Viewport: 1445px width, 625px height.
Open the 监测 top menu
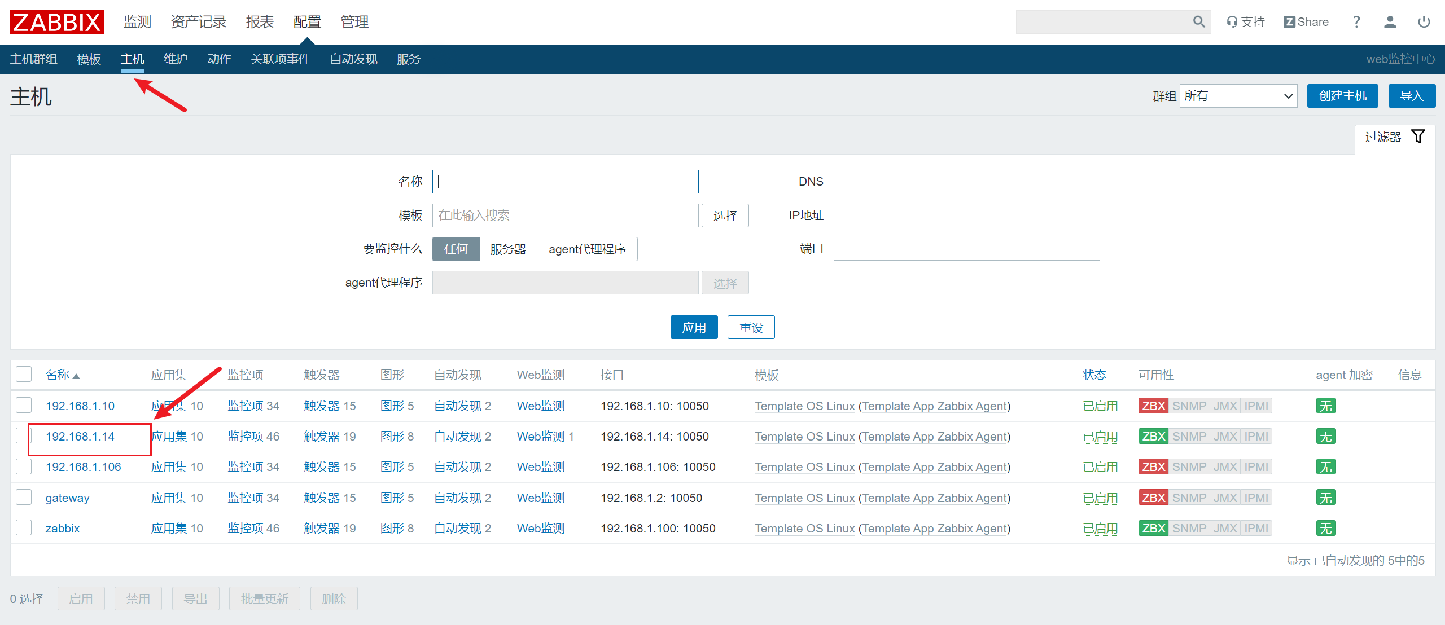coord(138,22)
